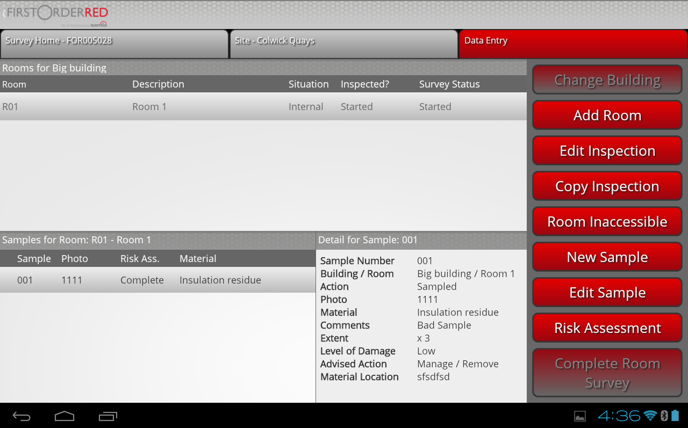Select the Data Entry tab
Viewport: 688px width, 428px height.
(573, 44)
